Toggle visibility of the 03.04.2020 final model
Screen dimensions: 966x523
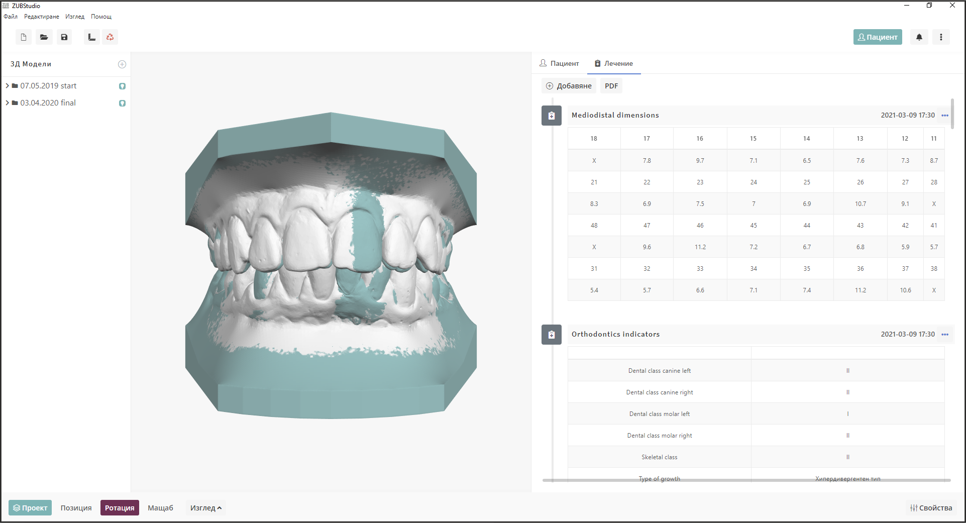click(122, 103)
